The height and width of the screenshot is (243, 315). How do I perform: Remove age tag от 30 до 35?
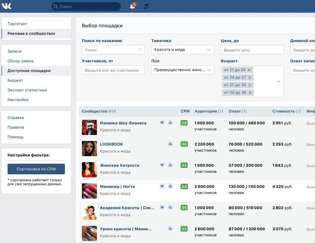(250, 93)
